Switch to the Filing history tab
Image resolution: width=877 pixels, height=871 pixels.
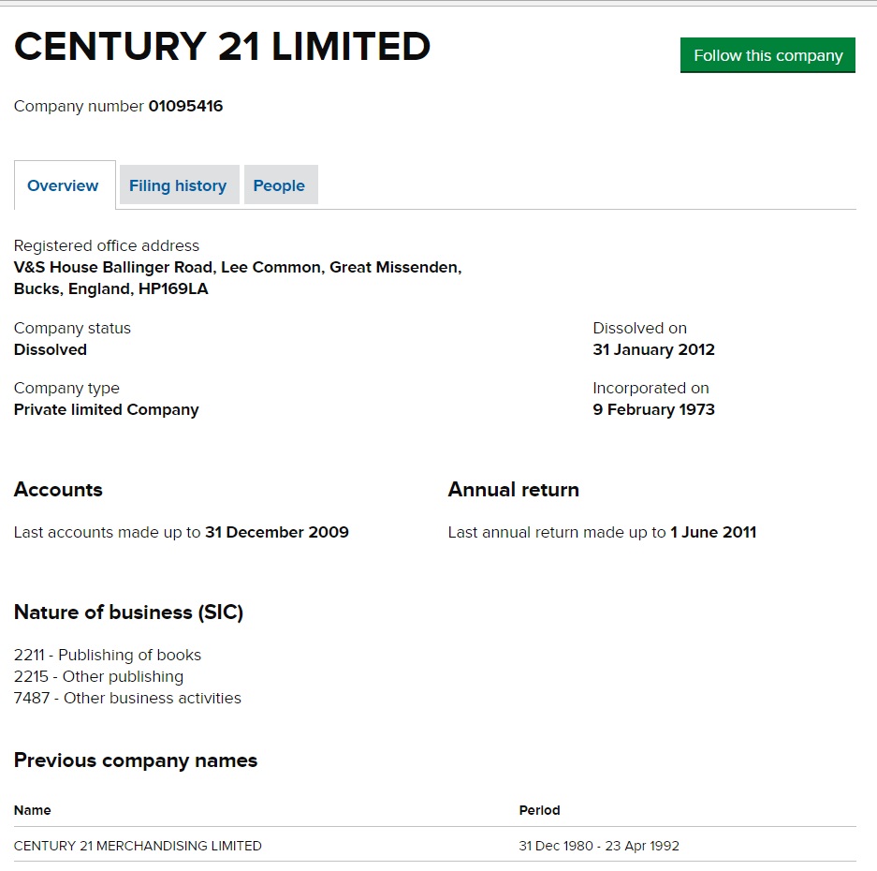click(x=178, y=185)
